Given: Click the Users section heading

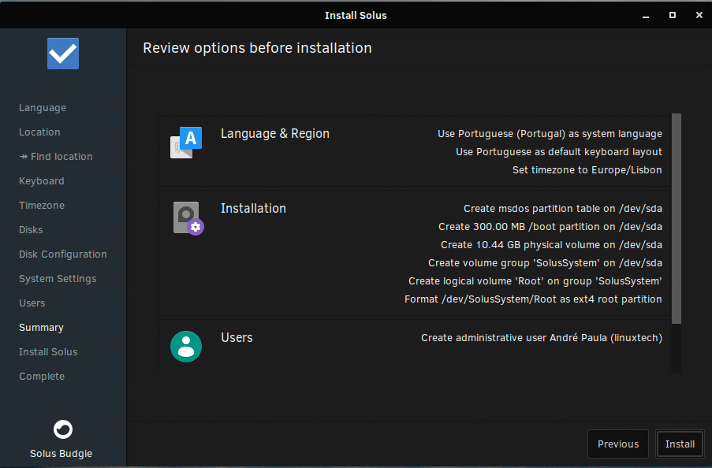Looking at the screenshot, I should (x=237, y=338).
